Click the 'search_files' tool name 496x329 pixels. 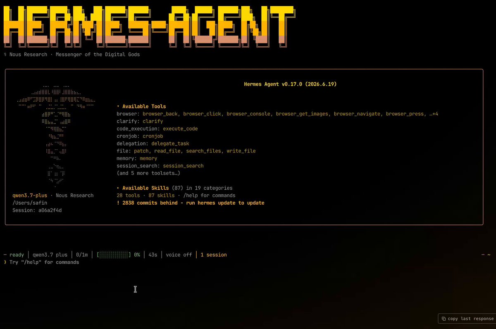coord(204,151)
